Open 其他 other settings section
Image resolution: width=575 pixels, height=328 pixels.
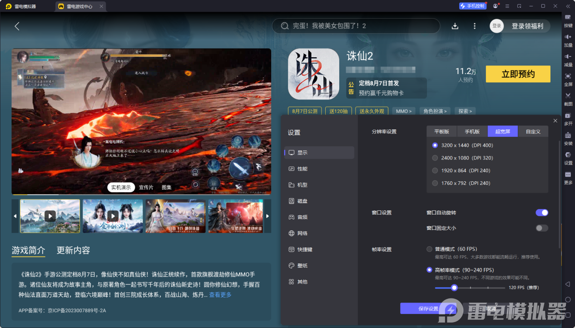(x=319, y=282)
